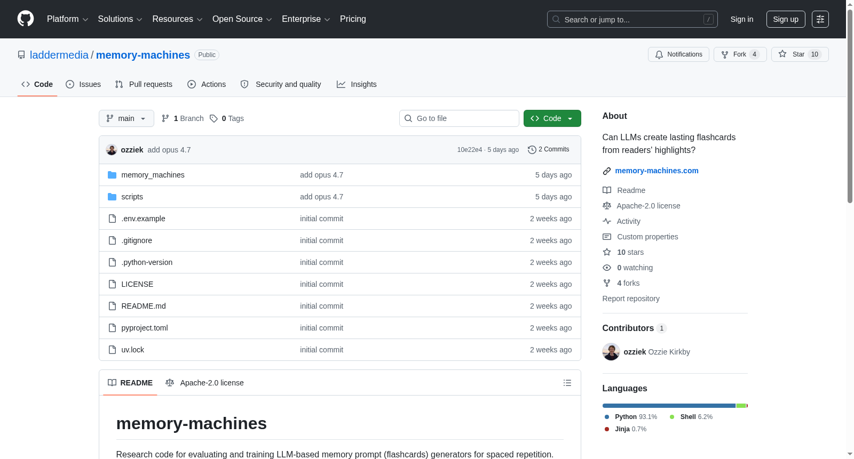Image resolution: width=854 pixels, height=459 pixels.
Task: Click the Sign up button
Action: coord(786,19)
